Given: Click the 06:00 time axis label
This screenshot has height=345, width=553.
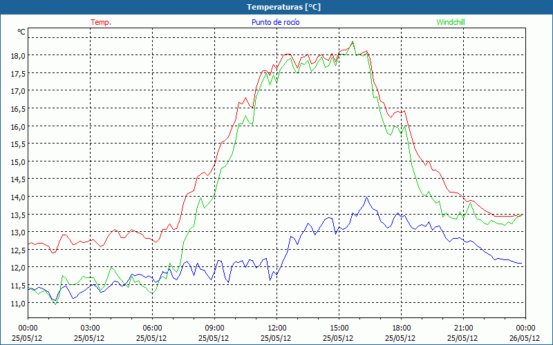Looking at the screenshot, I should click(152, 328).
